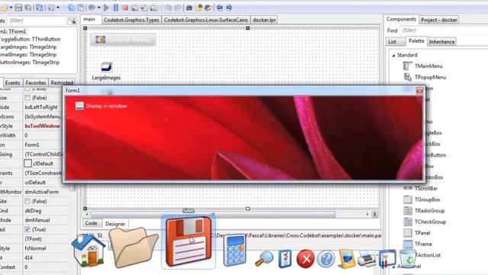The height and width of the screenshot is (275, 488).
Task: Click the clear filter icon in object inspector
Action: [72, 21]
